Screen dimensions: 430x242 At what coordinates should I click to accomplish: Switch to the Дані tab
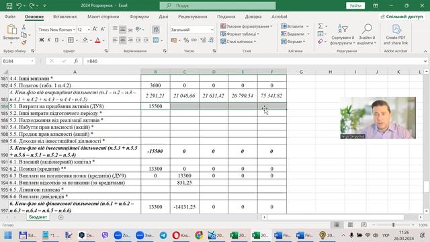point(163,16)
